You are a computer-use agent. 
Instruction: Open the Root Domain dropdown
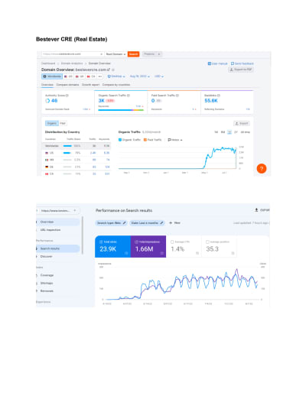pos(116,54)
